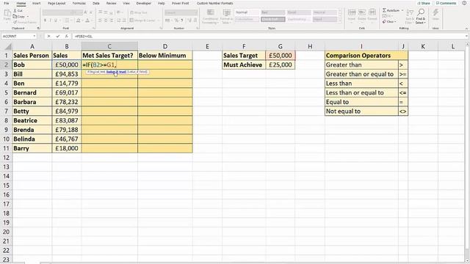Click inside the formula bar text
Screen dimensions: 470x264
pos(84,36)
